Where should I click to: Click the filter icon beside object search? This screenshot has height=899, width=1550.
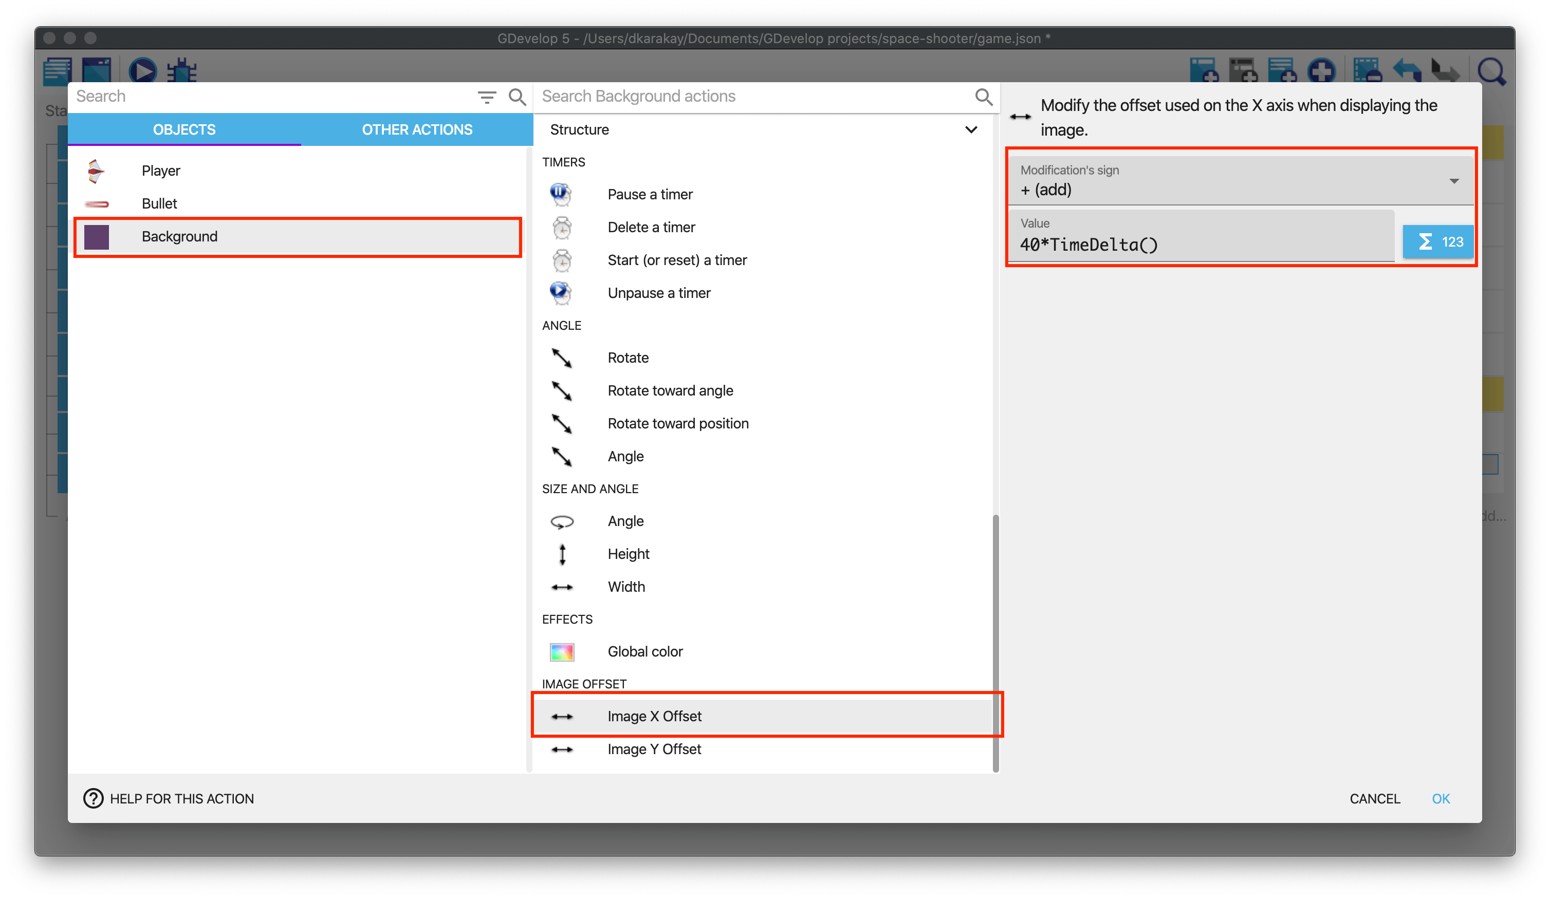(487, 97)
